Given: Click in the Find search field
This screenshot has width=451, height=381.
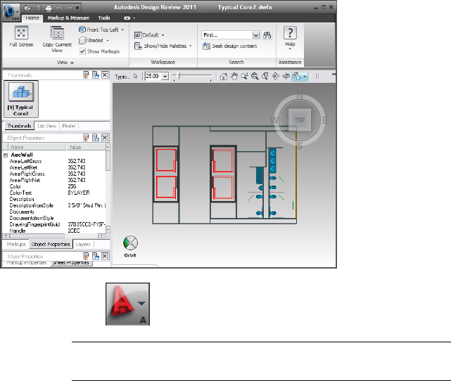Looking at the screenshot, I should 227,35.
